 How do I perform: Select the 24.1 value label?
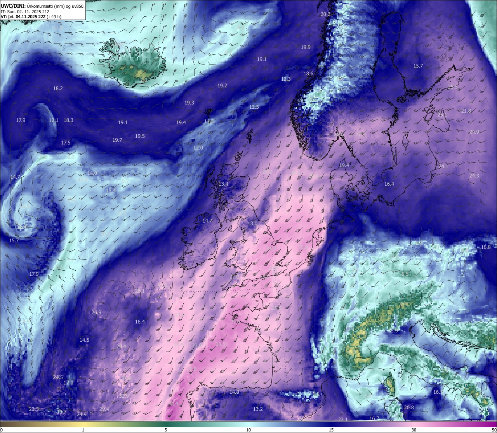(443, 166)
